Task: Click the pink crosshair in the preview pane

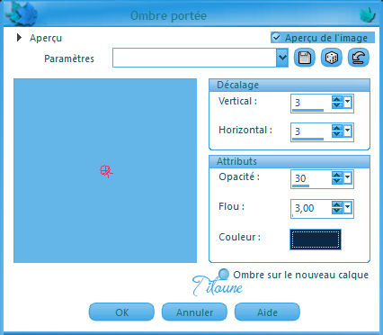Action: 106,171
